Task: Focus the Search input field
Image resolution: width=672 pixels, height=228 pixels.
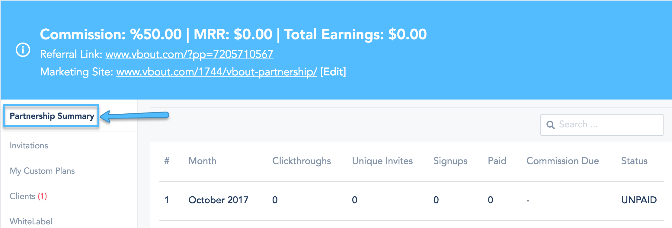Action: point(602,125)
